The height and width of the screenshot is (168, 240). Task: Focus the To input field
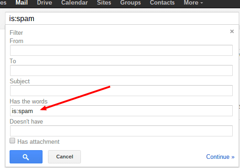click(121, 70)
